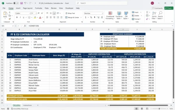This screenshot has height=110, width=175.
Task: Open the Name Box dropdown arrow
Action: pyautogui.click(x=13, y=26)
